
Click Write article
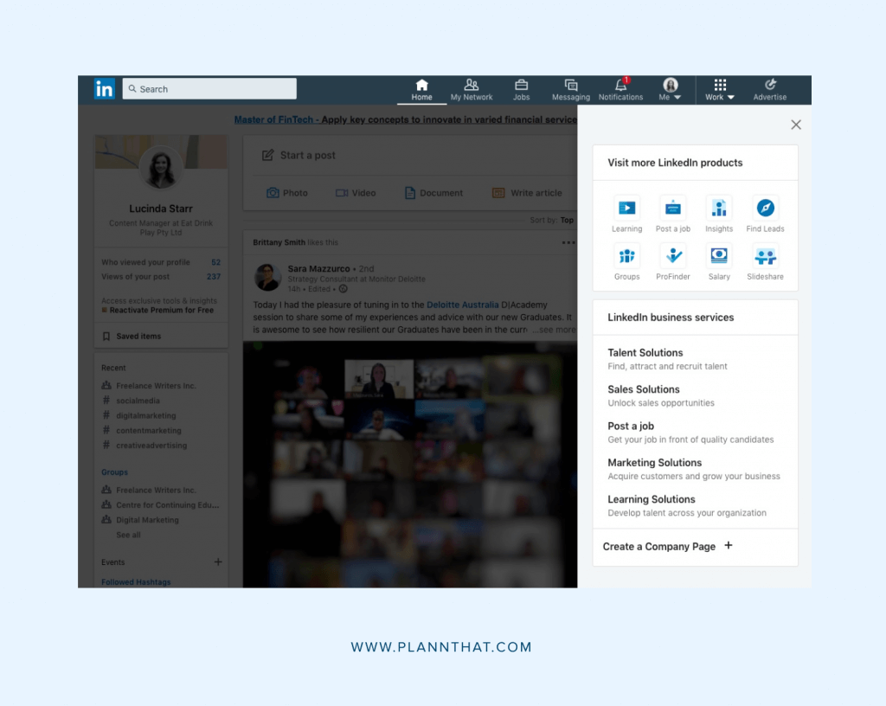point(527,193)
